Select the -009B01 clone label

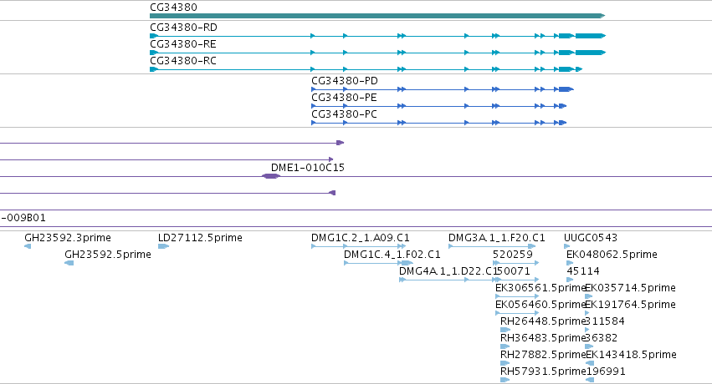[23, 218]
